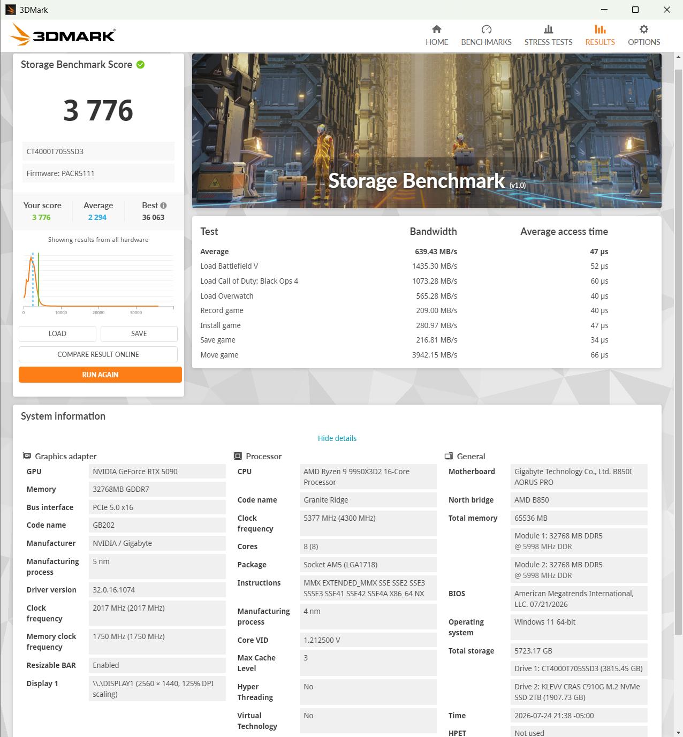Click the 3DMark logo in header
Screen dimensions: 683x737
(x=63, y=35)
